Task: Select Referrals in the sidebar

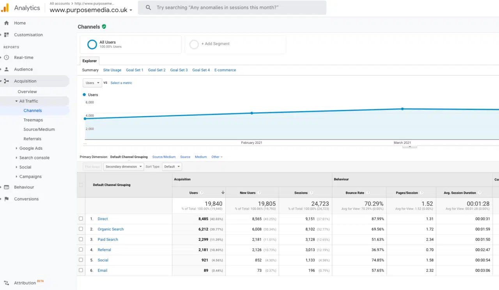Action: [32, 139]
